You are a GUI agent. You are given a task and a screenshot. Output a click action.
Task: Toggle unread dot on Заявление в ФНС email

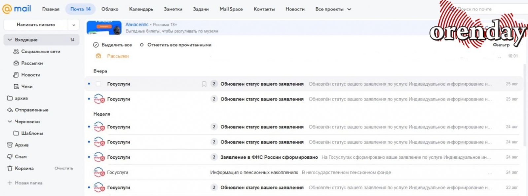point(89,157)
